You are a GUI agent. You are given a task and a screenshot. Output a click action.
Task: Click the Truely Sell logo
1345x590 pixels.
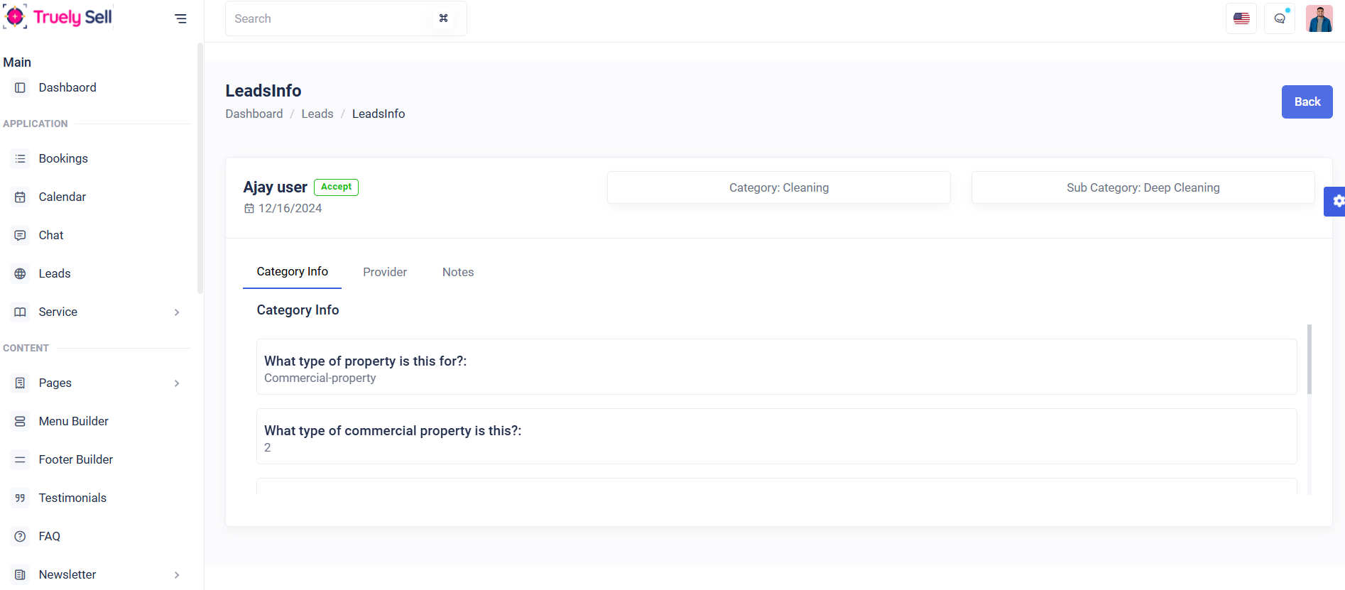(x=58, y=17)
